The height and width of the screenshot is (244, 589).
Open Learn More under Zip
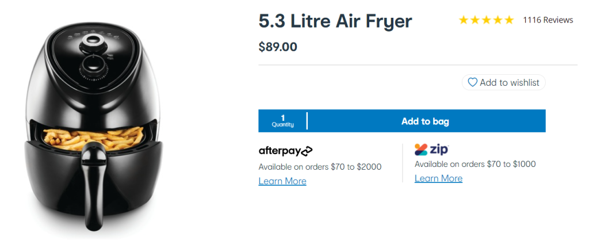[438, 178]
